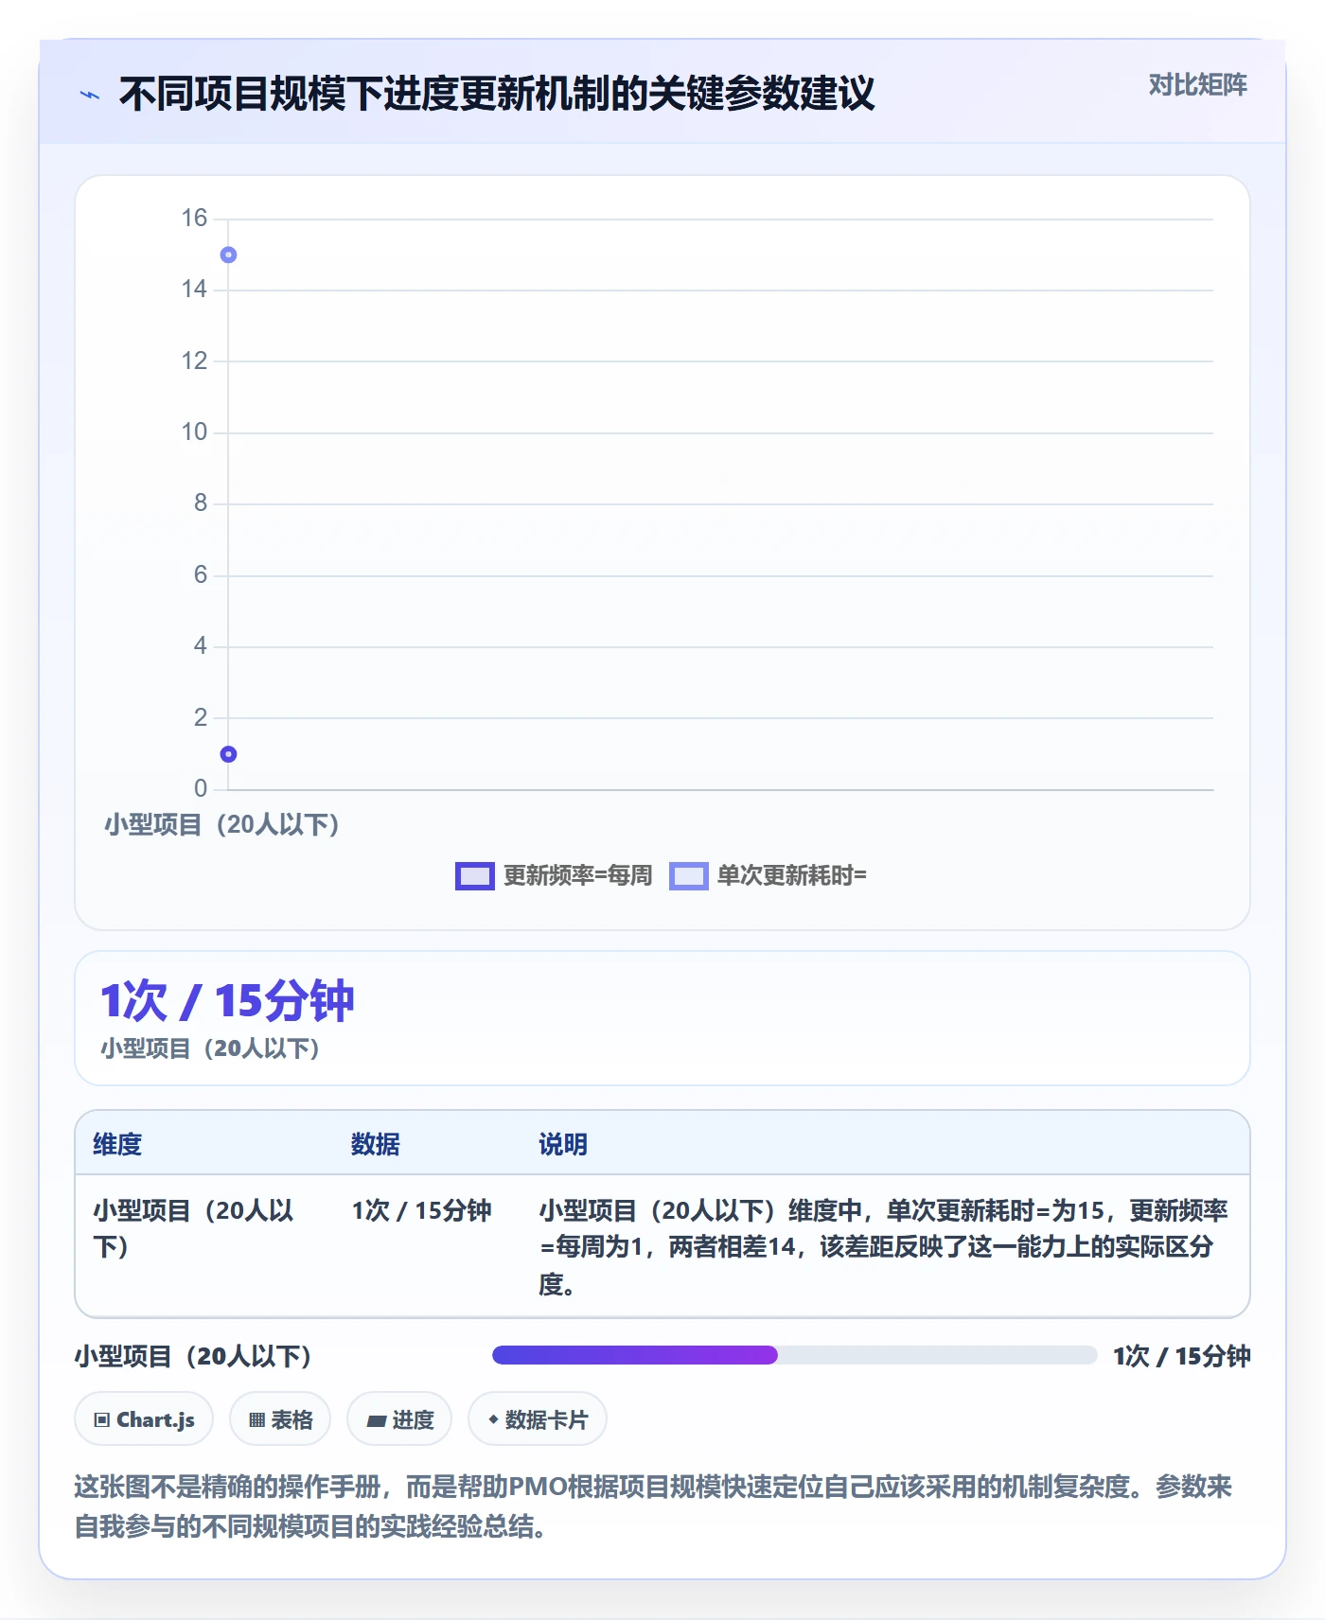Click the 说明 column header
Viewport: 1325px width, 1620px height.
point(563,1144)
